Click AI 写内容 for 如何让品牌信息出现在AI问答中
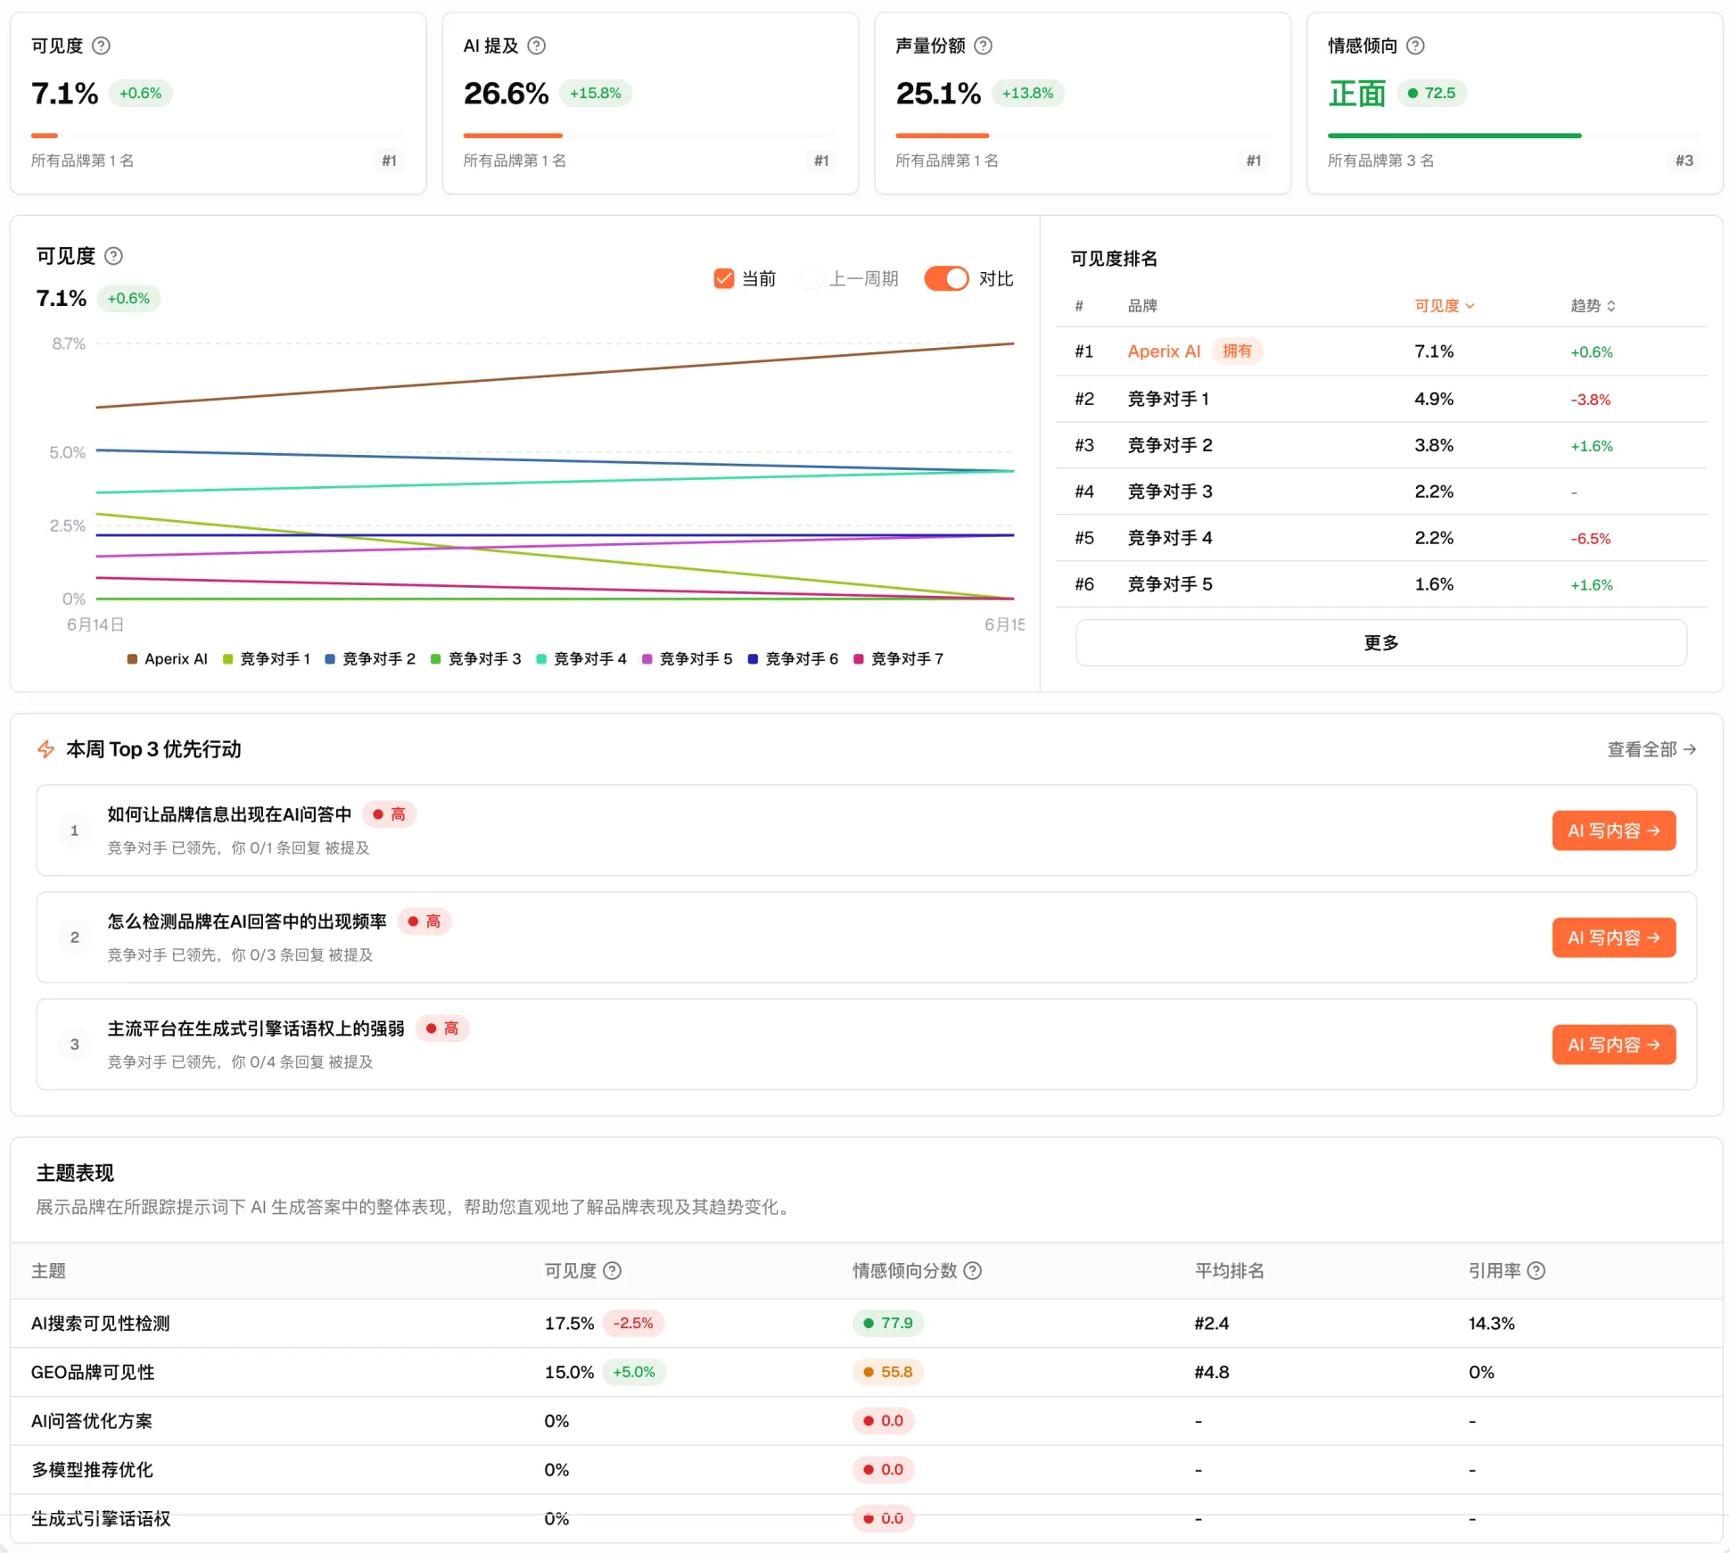 click(x=1613, y=830)
